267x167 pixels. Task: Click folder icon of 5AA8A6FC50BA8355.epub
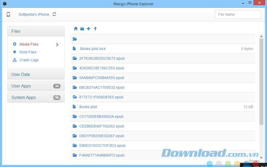75,78
